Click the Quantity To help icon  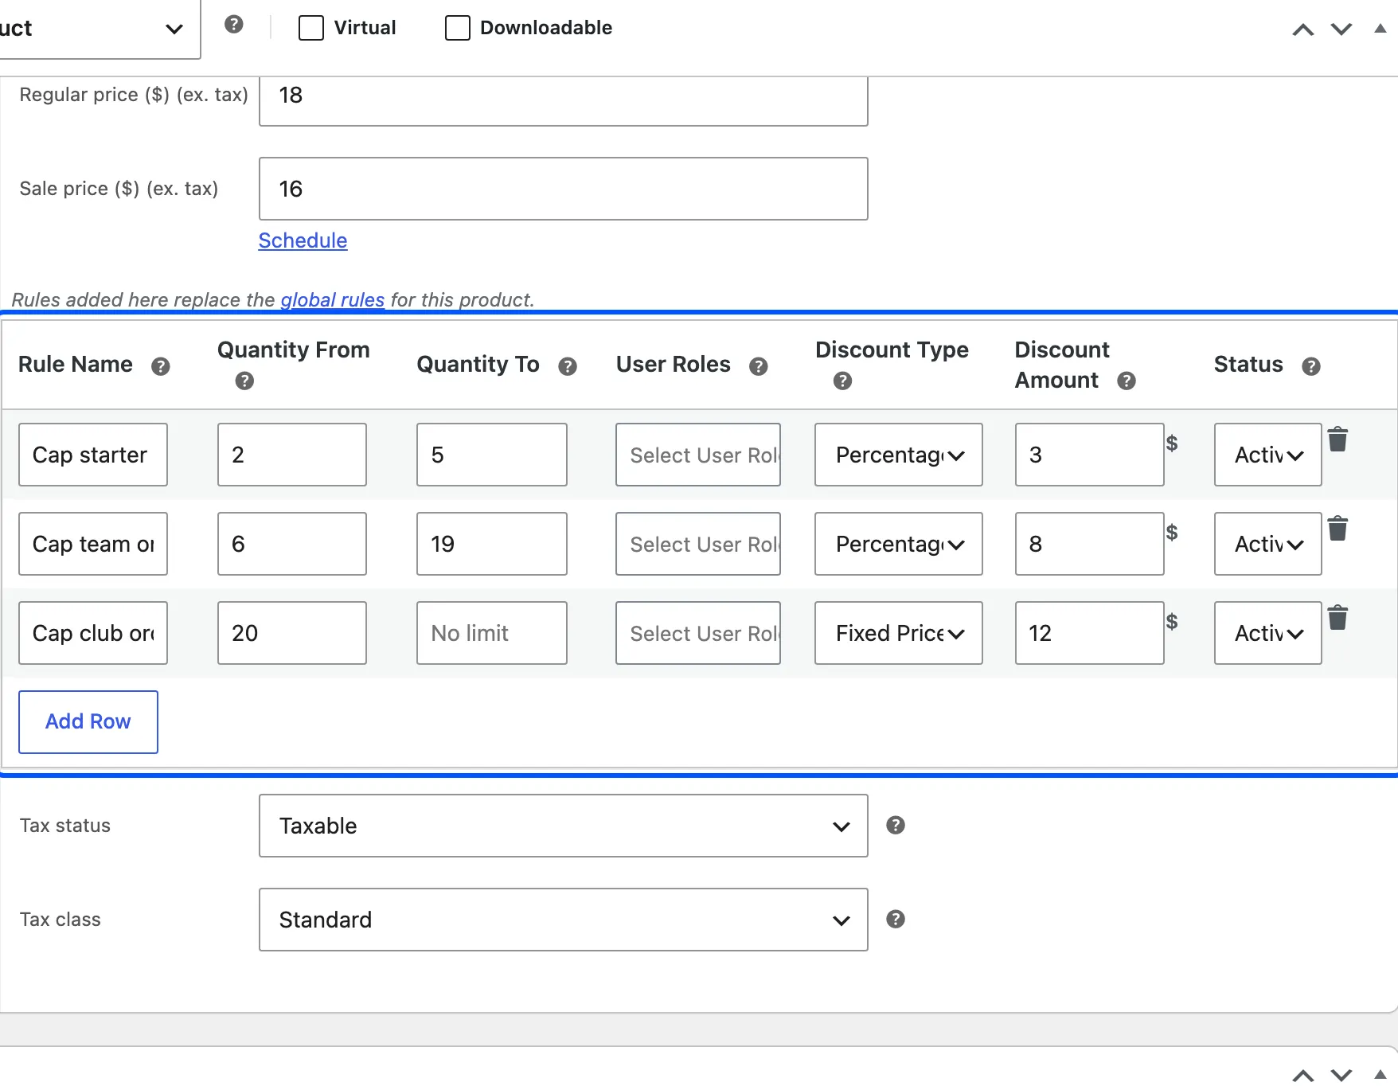coord(568,366)
